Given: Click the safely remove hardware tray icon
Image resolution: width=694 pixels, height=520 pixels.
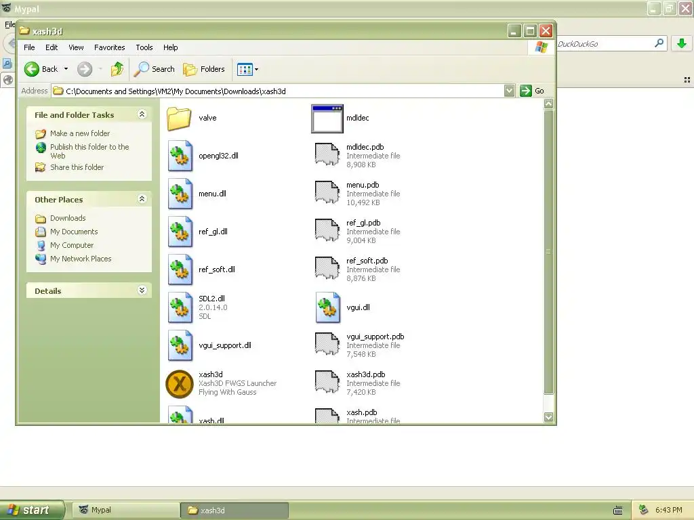Looking at the screenshot, I should click(x=644, y=510).
